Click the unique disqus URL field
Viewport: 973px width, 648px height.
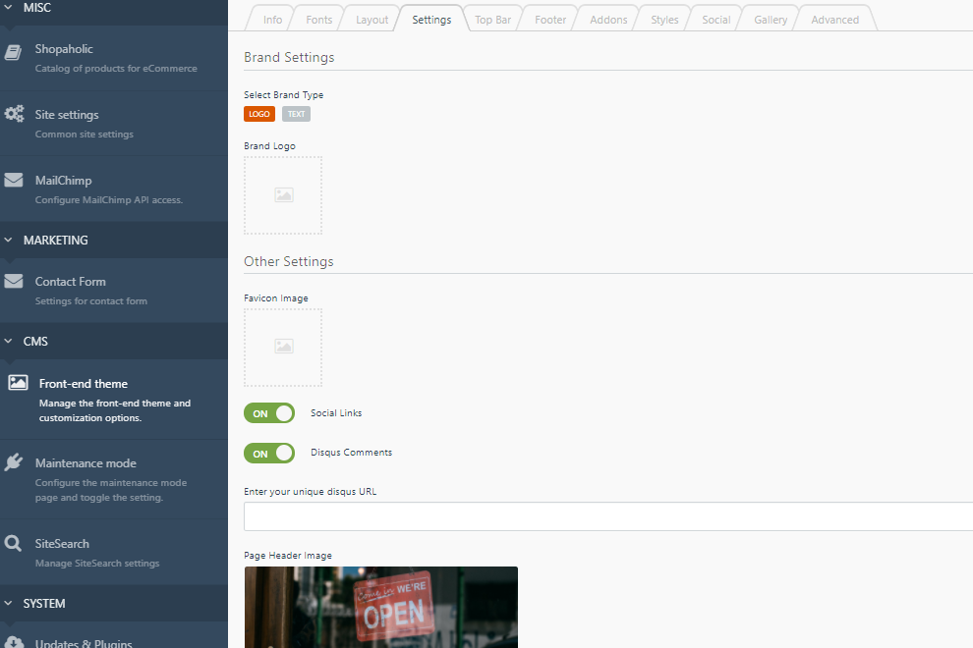(608, 516)
